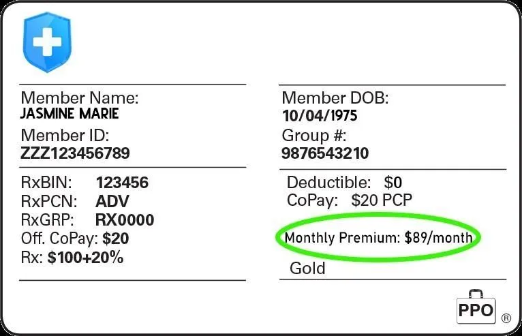
Task: Click the Gold plan tier label
Action: tap(307, 269)
